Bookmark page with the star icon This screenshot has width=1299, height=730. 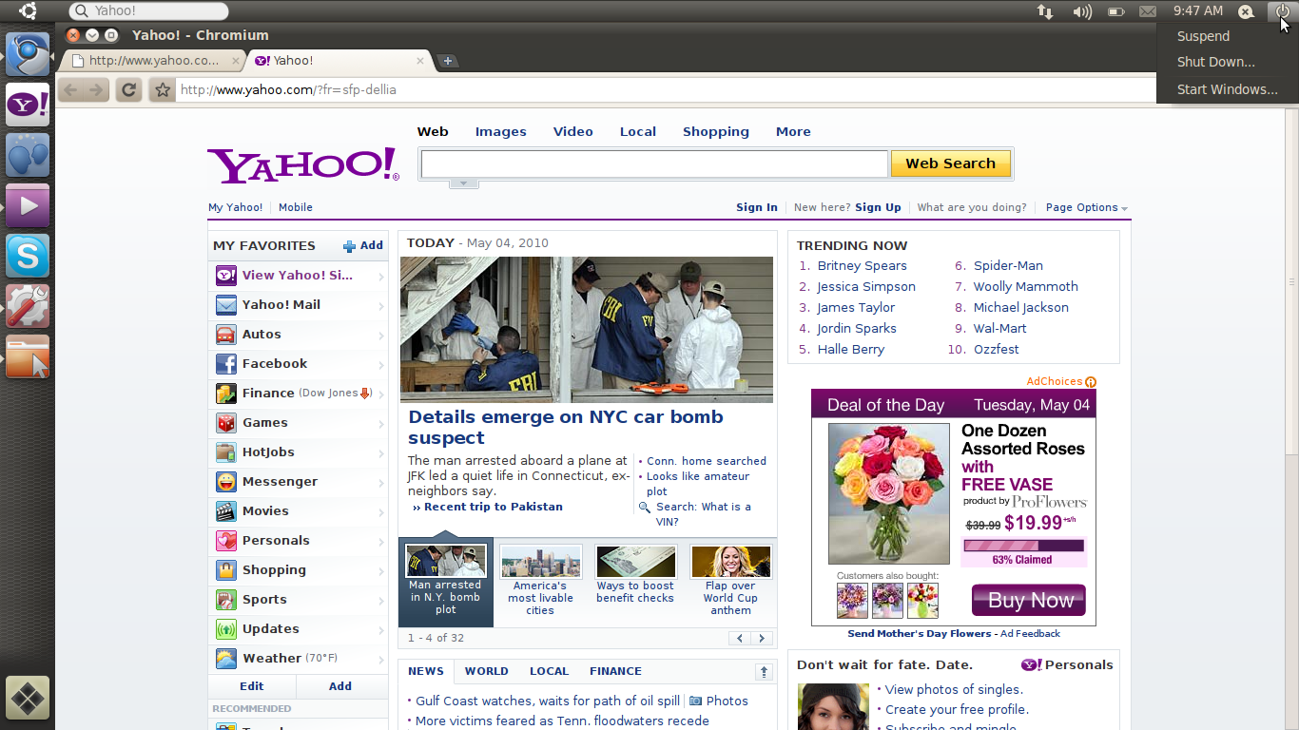pos(163,90)
